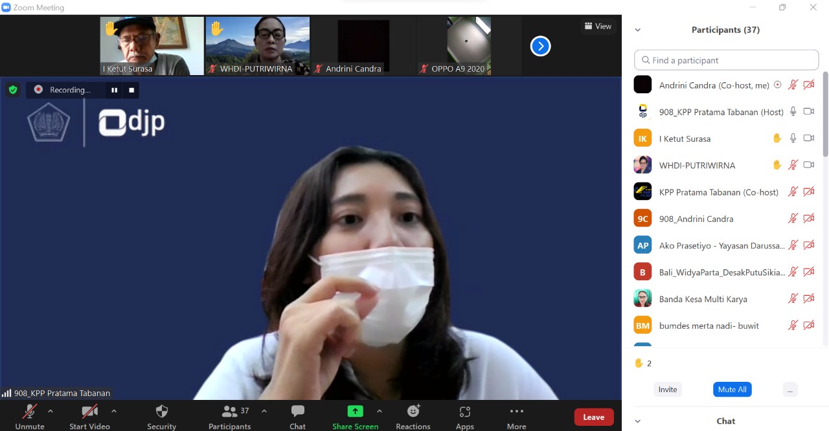
Task: Show next video thumbnails with arrow
Action: click(x=540, y=46)
